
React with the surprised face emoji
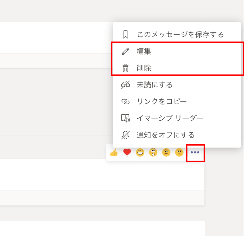click(153, 152)
